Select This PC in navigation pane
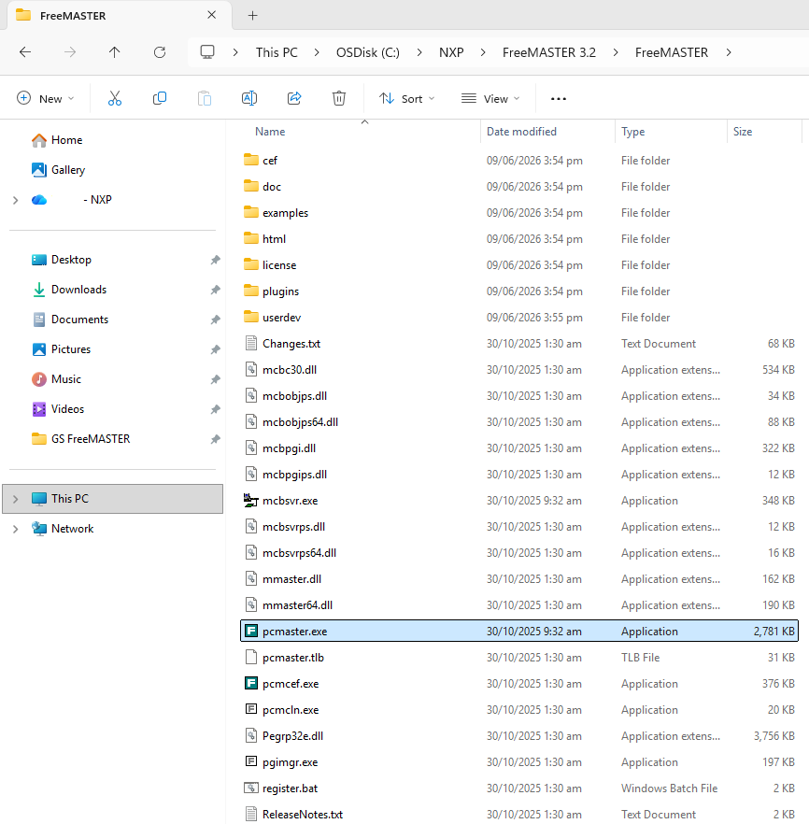 pyautogui.click(x=112, y=499)
